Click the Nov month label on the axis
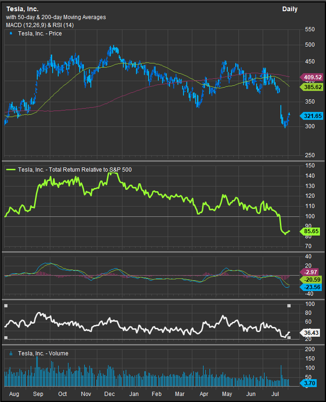Viewport: 326px width, 402px height. coord(86,394)
